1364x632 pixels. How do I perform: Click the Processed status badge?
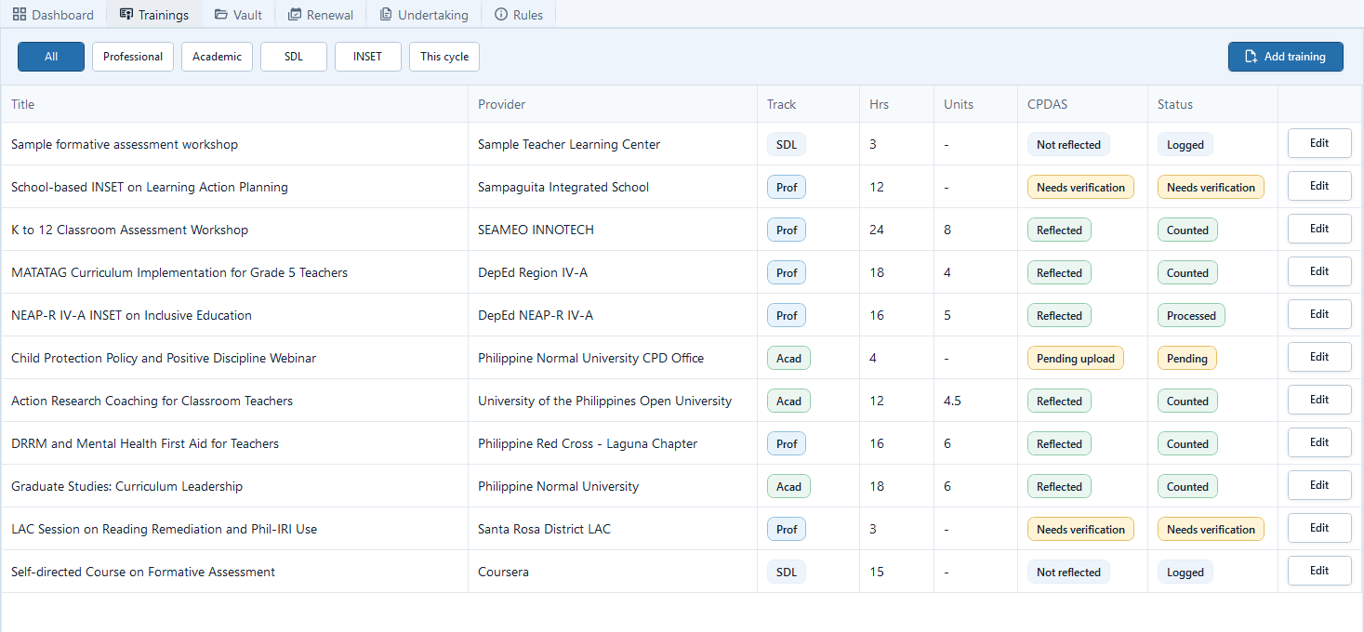coord(1191,315)
